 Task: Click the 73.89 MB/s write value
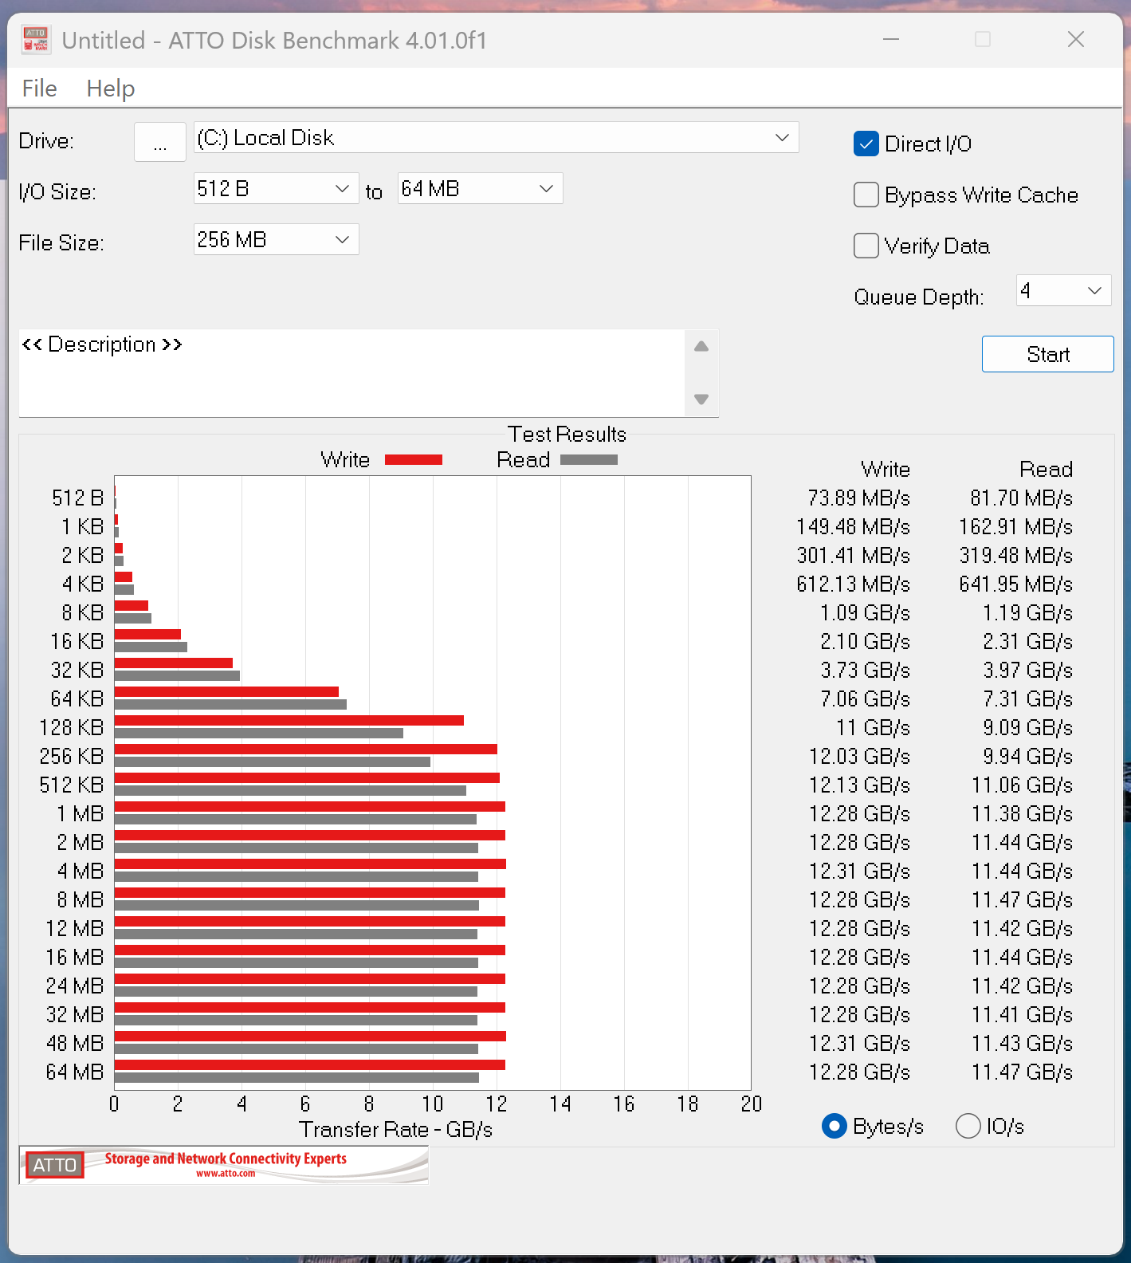coord(858,498)
